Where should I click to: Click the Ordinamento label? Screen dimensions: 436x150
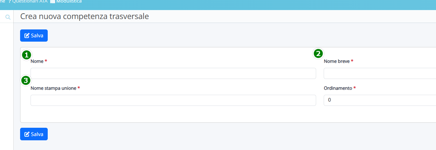[x=338, y=88]
